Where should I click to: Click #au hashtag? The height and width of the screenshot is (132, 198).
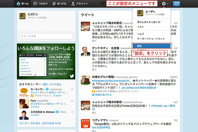click(x=165, y=106)
